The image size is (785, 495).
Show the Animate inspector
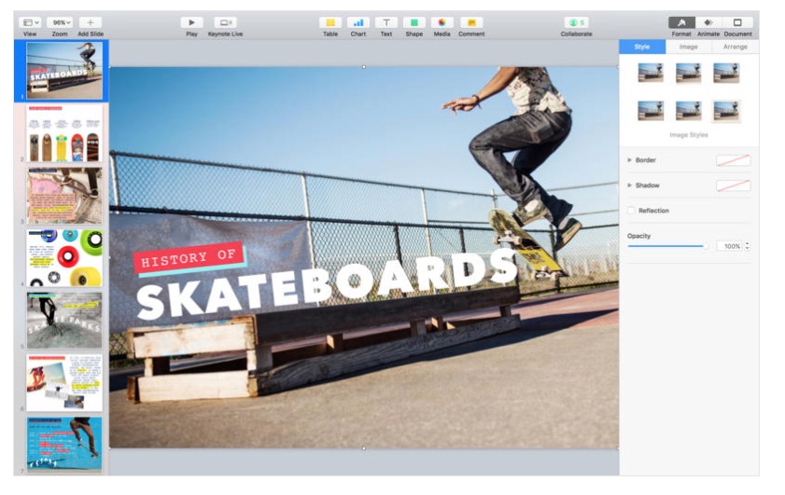[708, 22]
